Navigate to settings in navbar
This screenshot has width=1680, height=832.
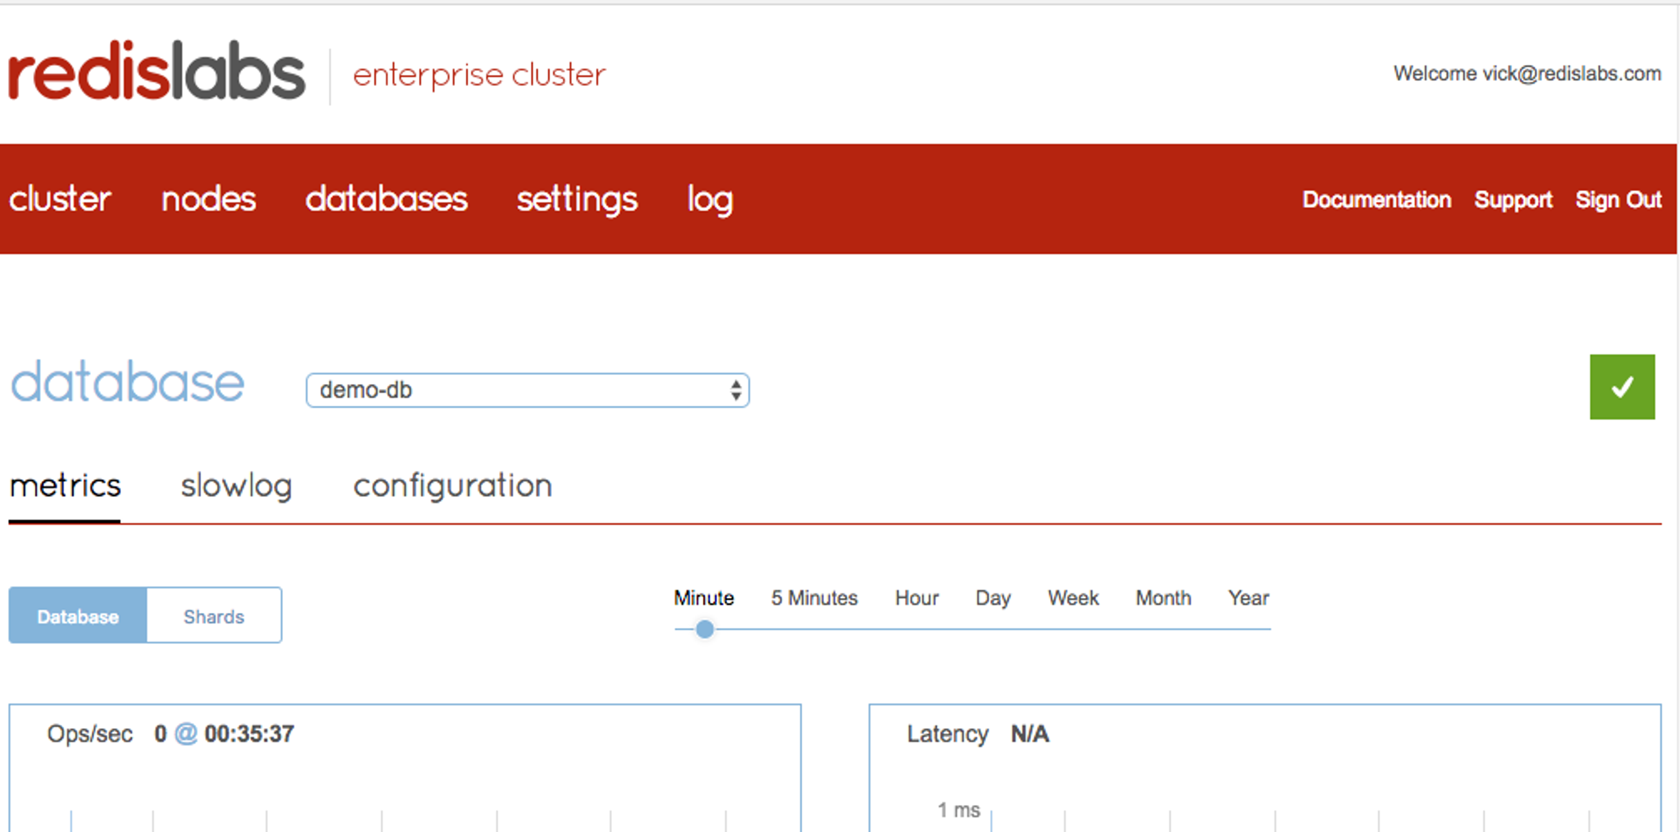tap(577, 199)
